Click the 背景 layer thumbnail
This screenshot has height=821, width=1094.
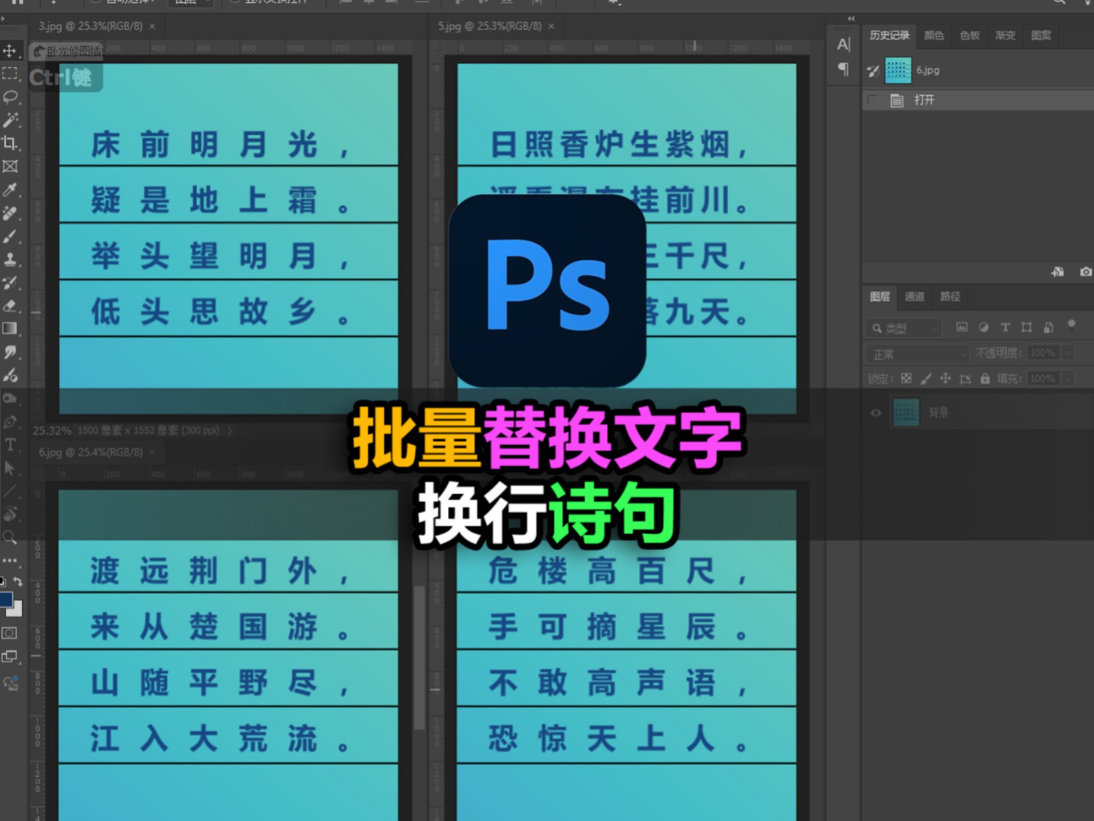click(906, 412)
